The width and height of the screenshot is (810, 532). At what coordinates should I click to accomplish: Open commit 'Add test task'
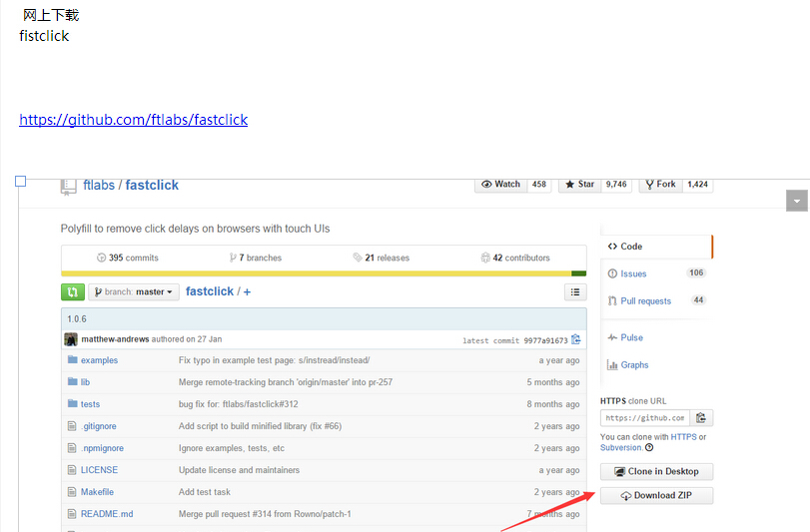pyautogui.click(x=205, y=492)
